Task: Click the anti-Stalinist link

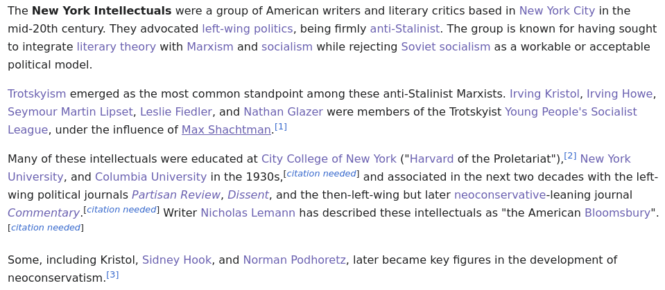Action: (404, 29)
